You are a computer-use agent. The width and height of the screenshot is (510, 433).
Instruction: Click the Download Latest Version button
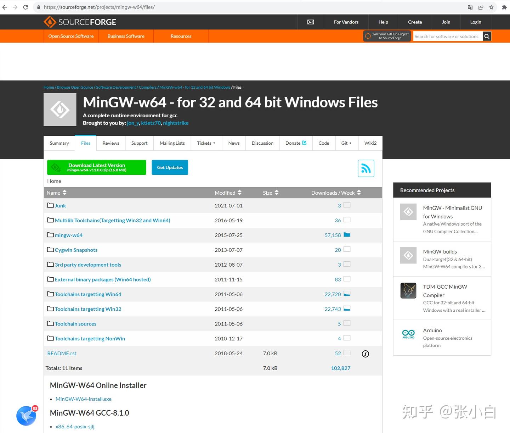[96, 167]
